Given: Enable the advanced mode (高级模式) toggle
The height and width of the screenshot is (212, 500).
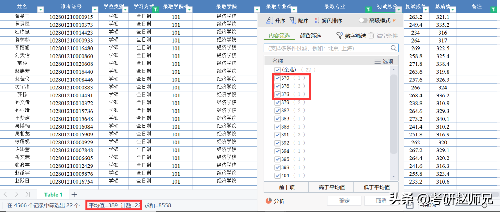Looking at the screenshot, I should click(x=363, y=20).
